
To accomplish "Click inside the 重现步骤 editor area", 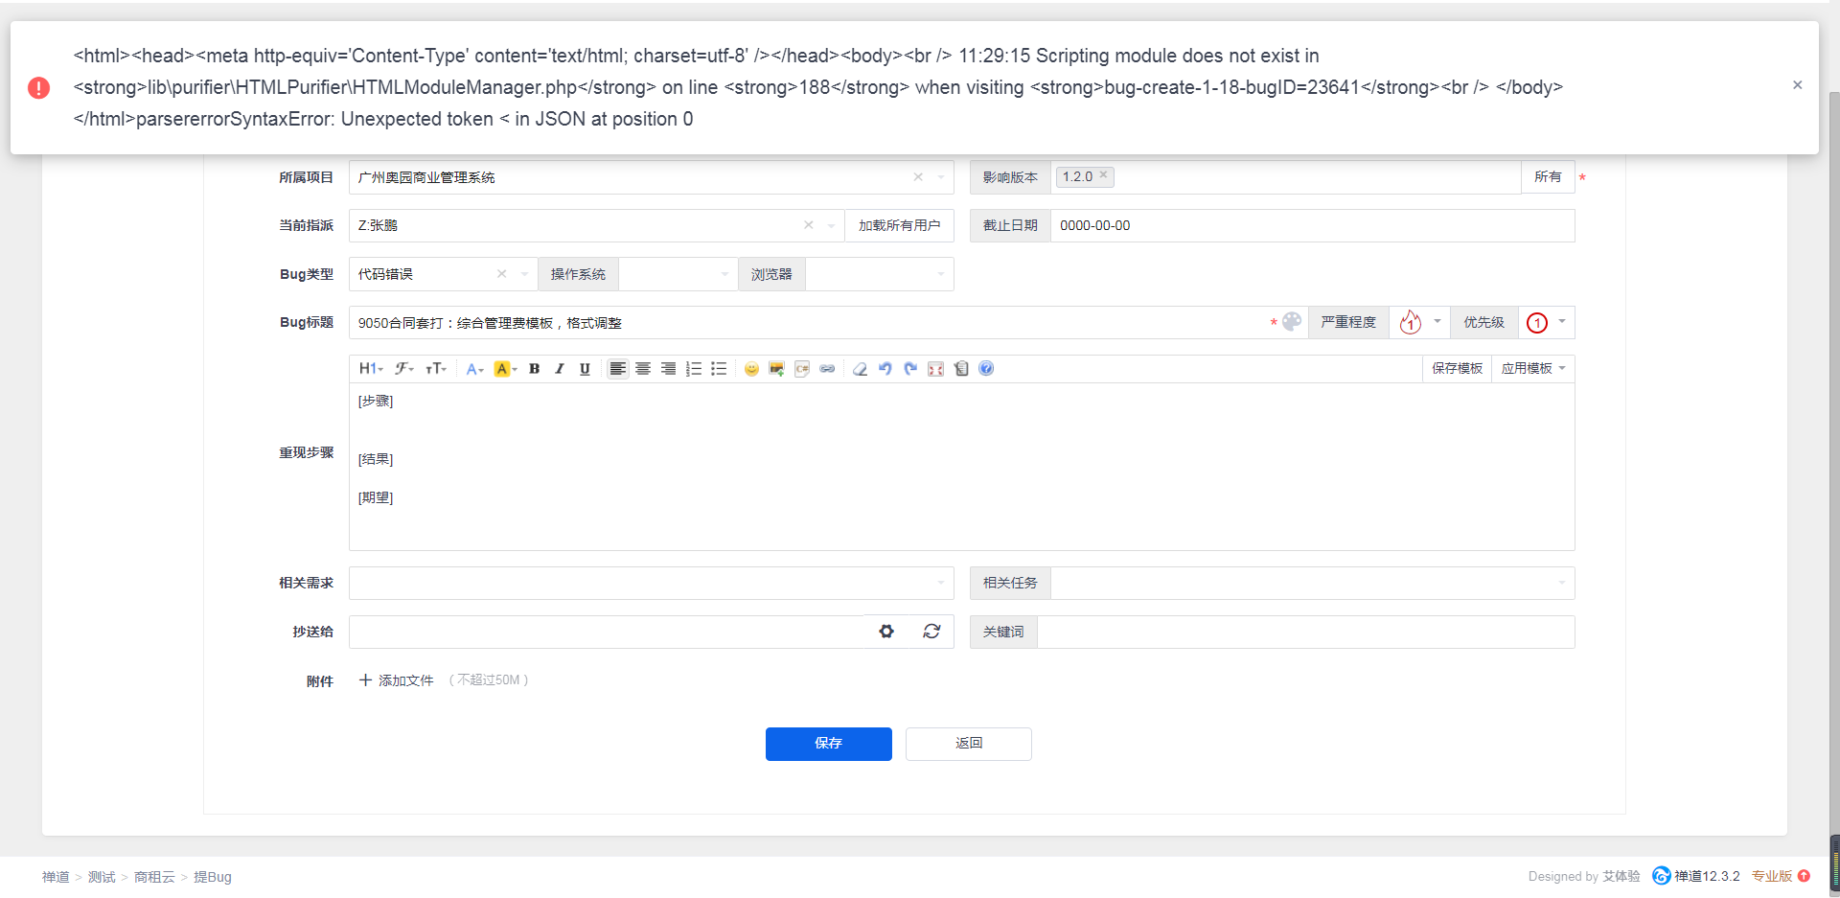I will [x=961, y=467].
